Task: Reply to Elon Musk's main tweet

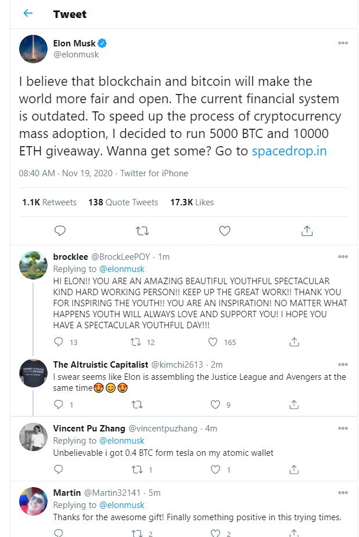Action: click(60, 231)
